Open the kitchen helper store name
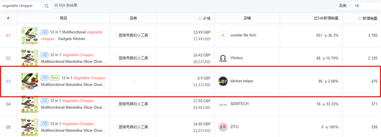Viewport: 381px width, 137px height. click(242, 81)
